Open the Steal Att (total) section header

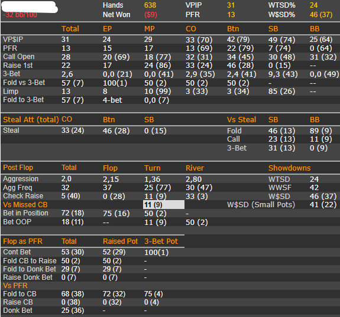click(x=31, y=119)
